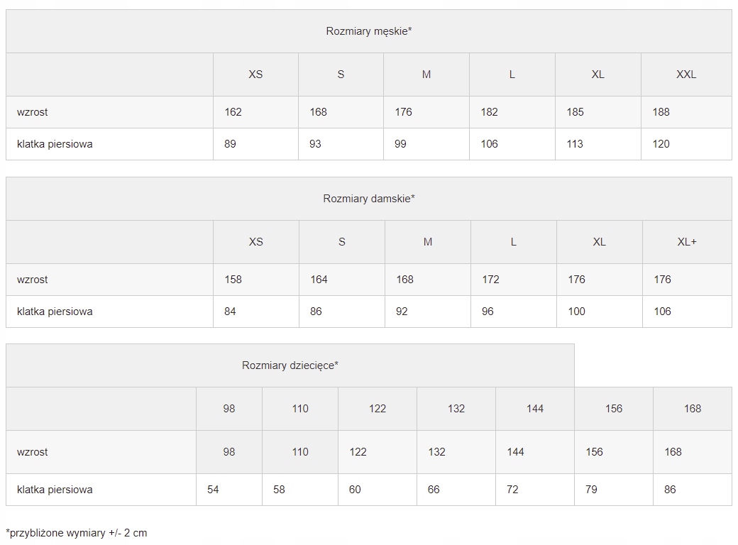Click the "*przybliżone wymiary +/- 2 cm" footnote
Viewport: 738px width, 545px height.
pyautogui.click(x=77, y=533)
